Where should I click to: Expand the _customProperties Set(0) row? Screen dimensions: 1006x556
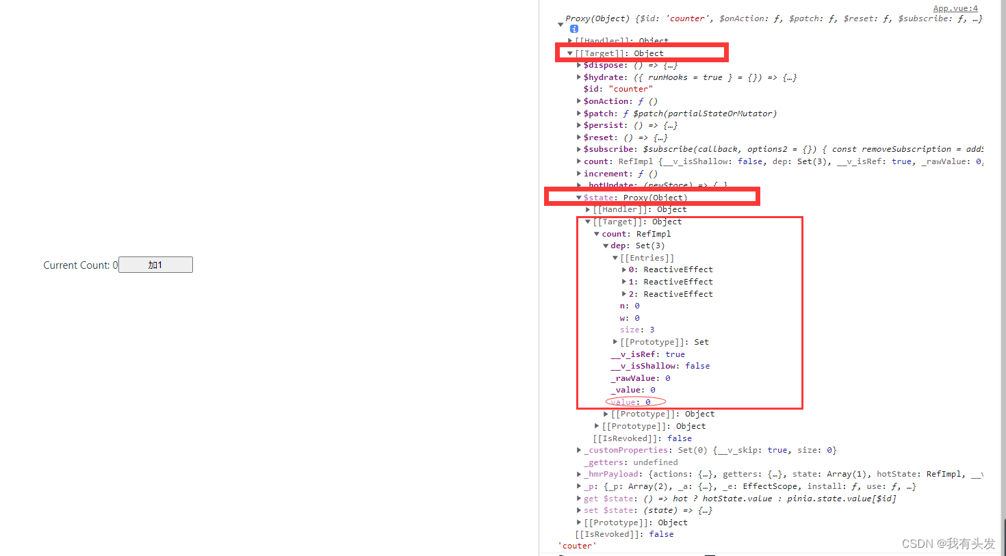[579, 450]
